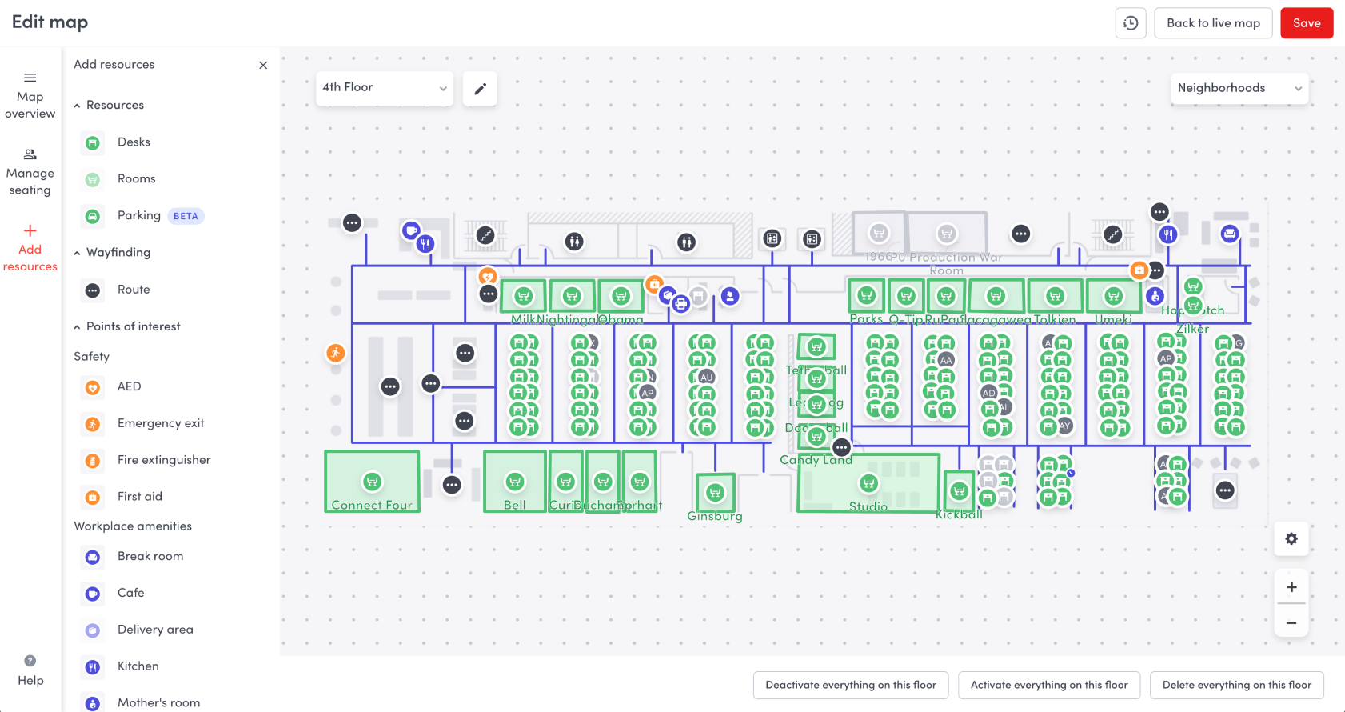Click the history clock icon
The image size is (1345, 712).
tap(1131, 23)
